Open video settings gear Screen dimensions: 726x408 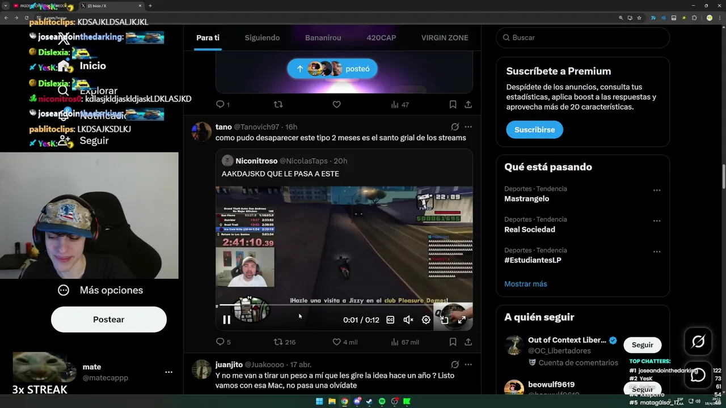coord(426,320)
